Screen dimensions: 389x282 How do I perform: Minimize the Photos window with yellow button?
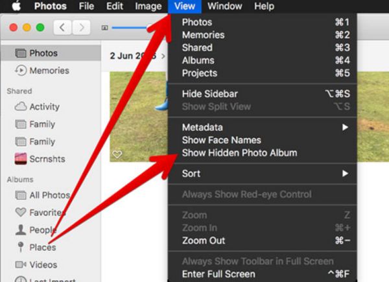tap(27, 27)
